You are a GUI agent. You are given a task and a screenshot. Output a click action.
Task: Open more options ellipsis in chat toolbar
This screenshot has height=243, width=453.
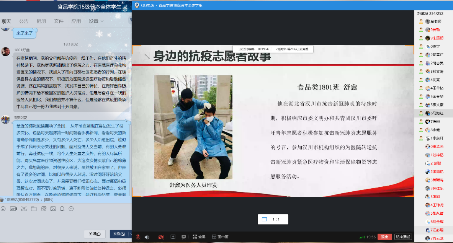click(x=71, y=209)
